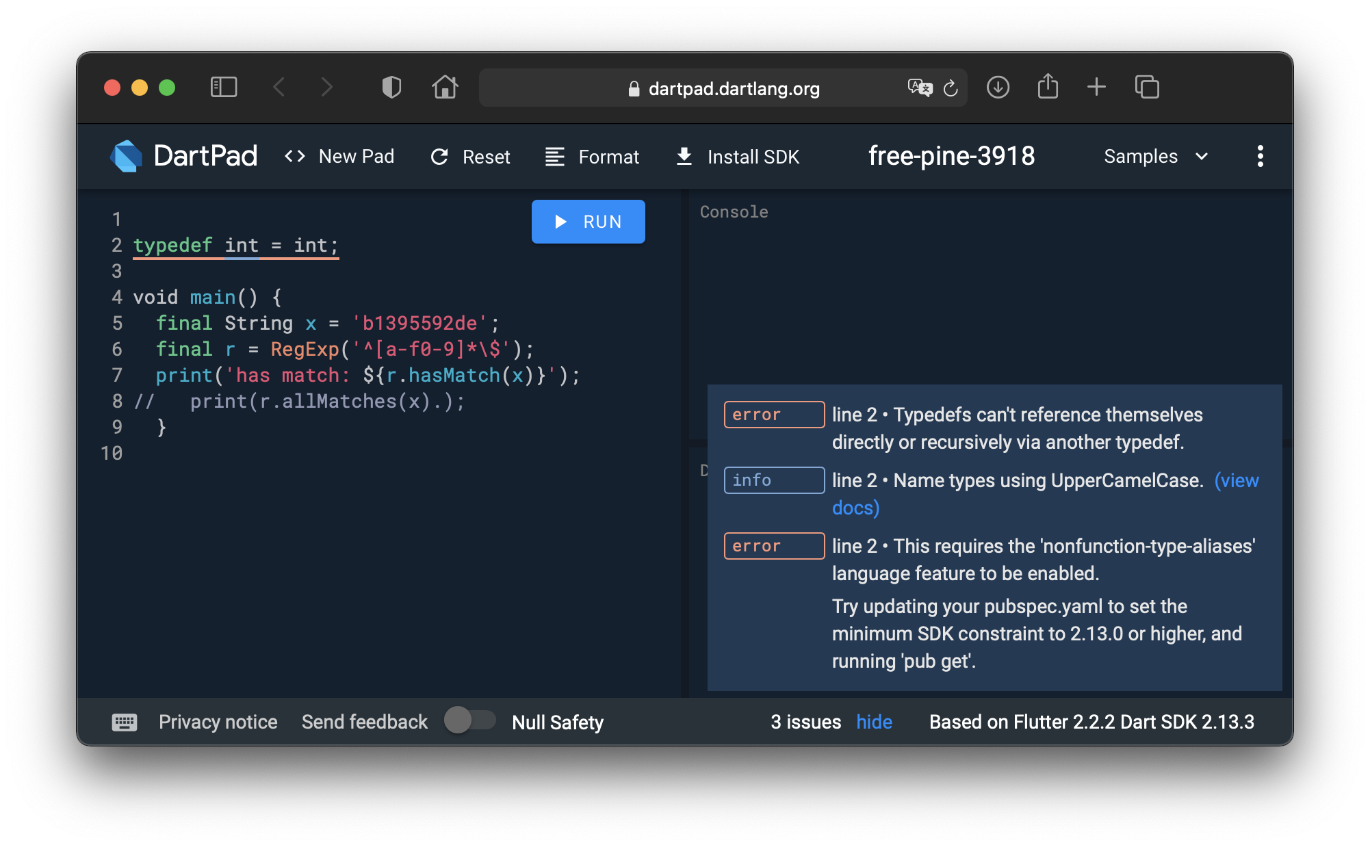Click the share icon in Safari toolbar
The image size is (1370, 847).
coord(1048,86)
